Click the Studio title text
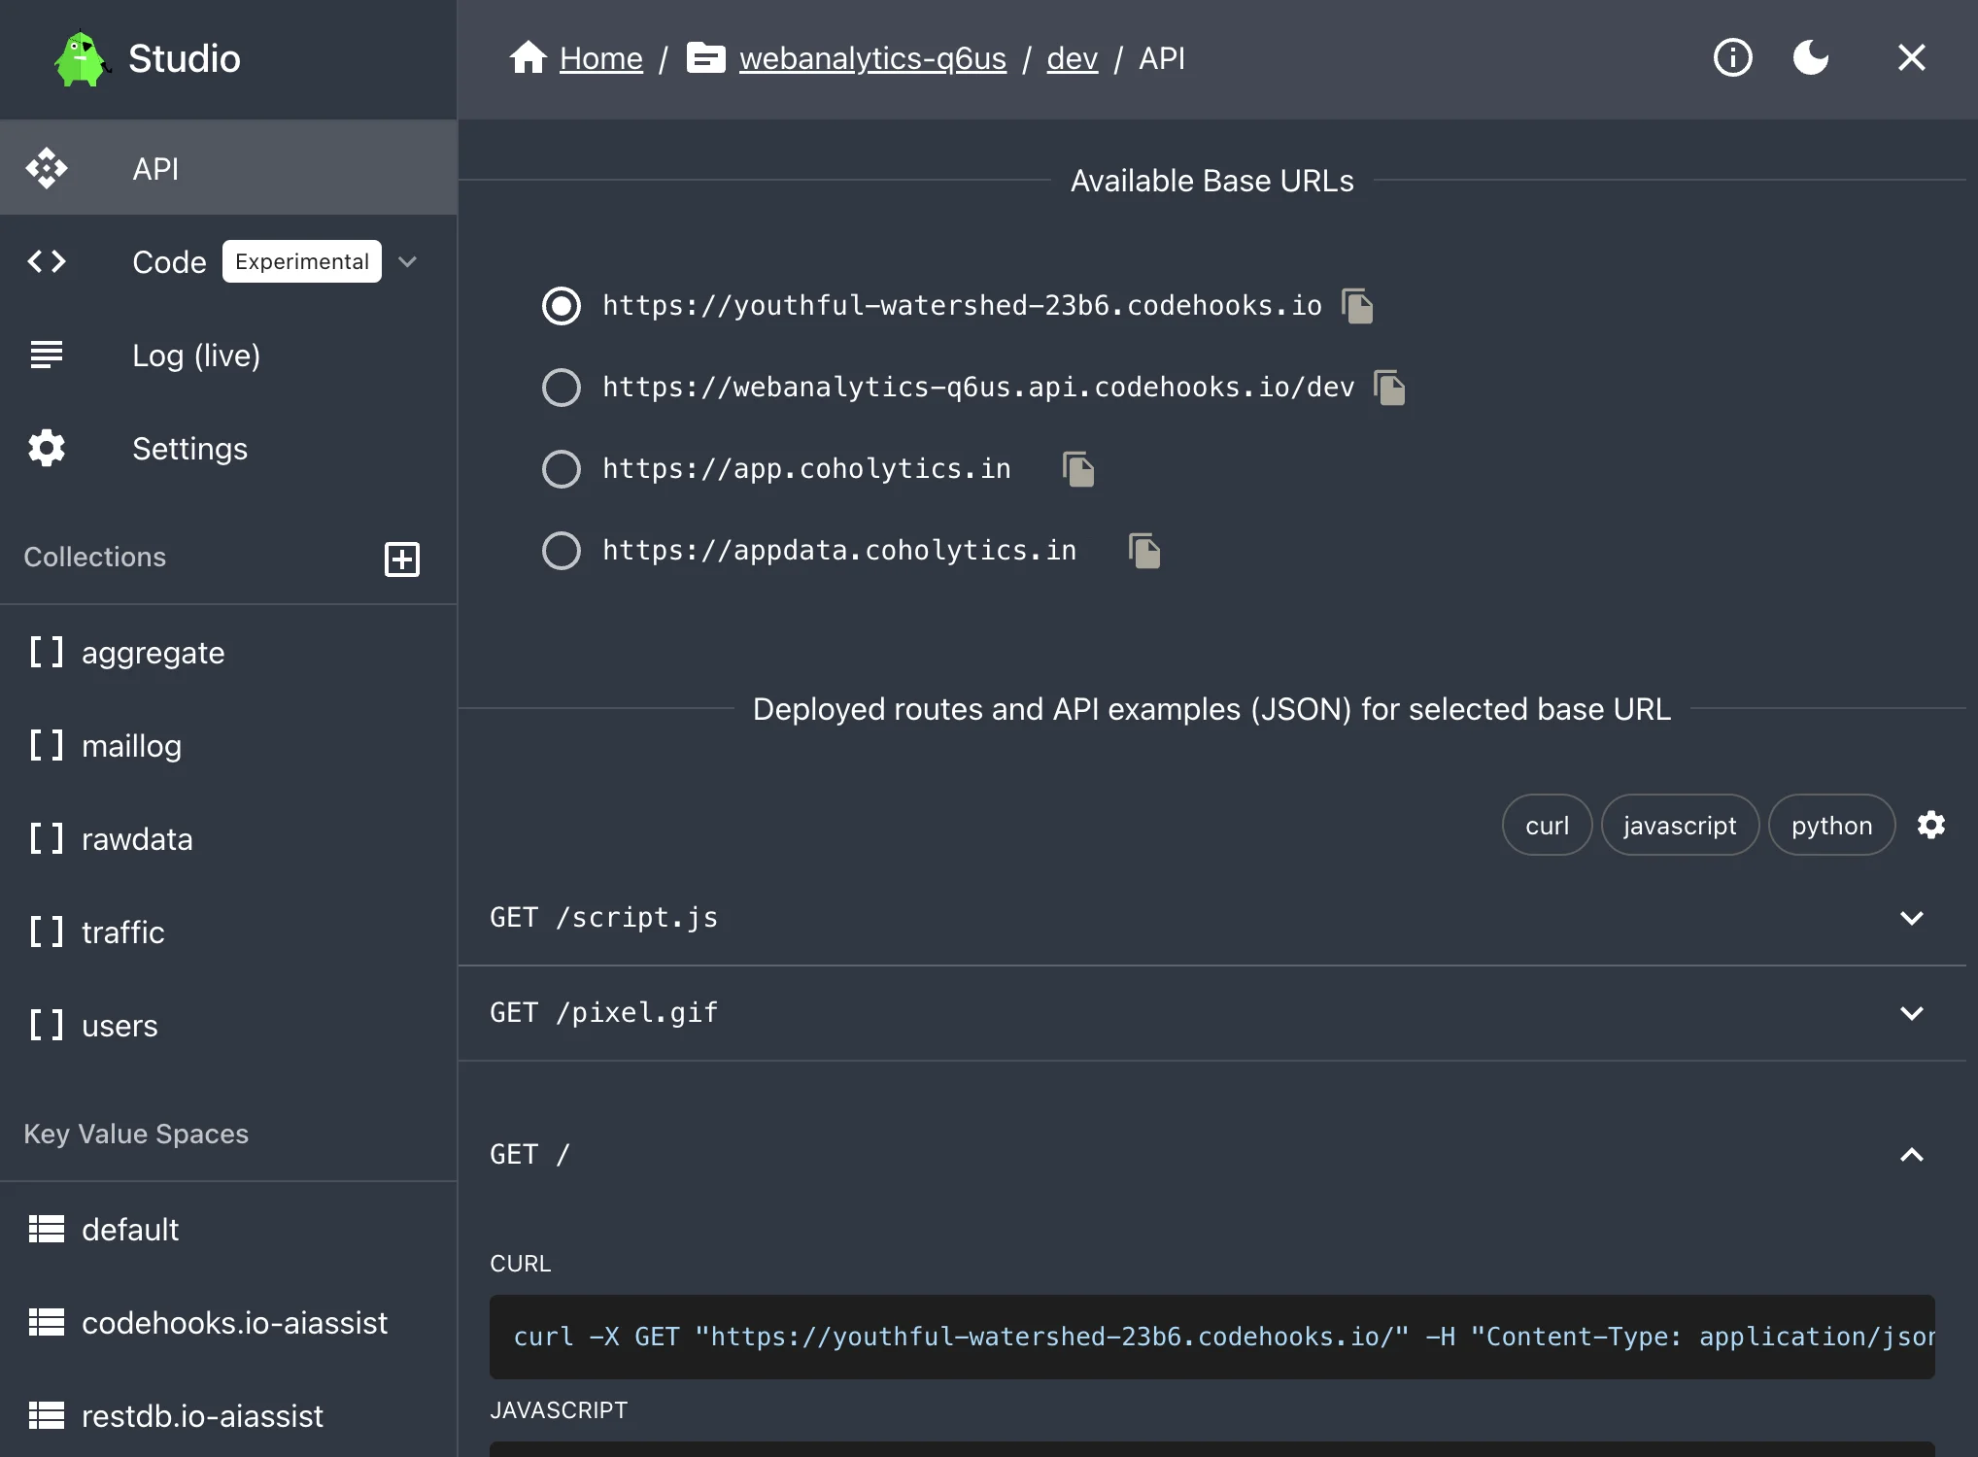 click(185, 59)
